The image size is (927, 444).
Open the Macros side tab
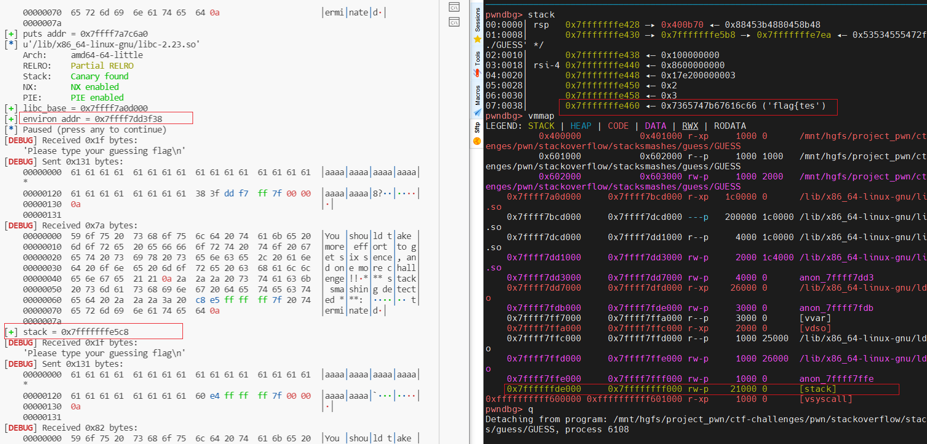tap(477, 100)
